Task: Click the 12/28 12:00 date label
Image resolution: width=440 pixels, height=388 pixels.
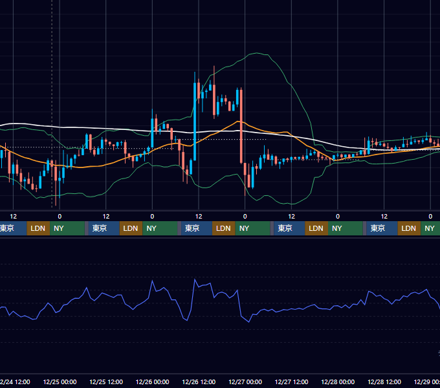Action: coord(384,382)
